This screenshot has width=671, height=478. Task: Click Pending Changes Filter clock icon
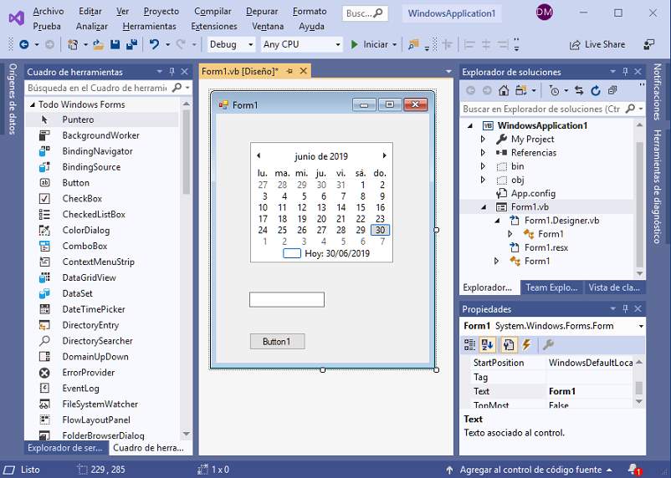(x=554, y=90)
